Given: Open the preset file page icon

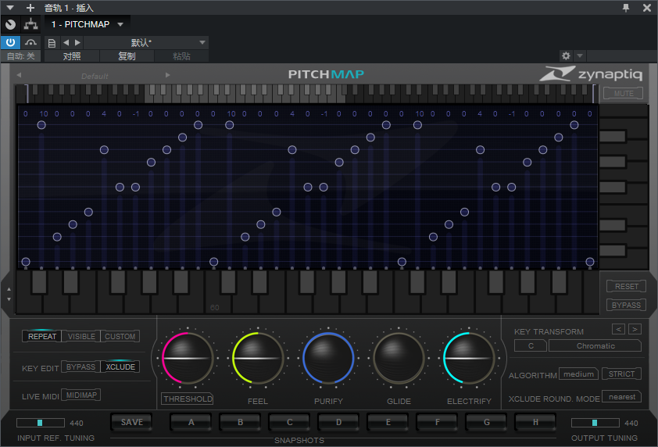Looking at the screenshot, I should click(52, 43).
